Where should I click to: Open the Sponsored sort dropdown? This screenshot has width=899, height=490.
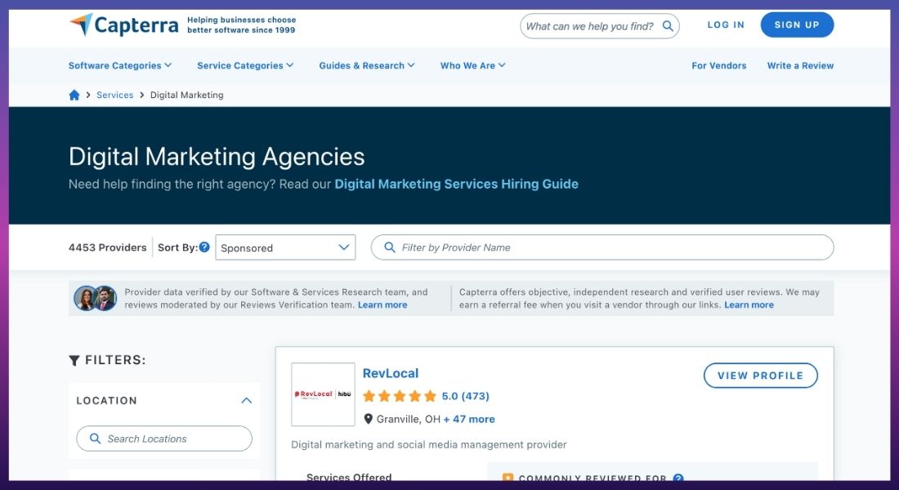click(x=285, y=247)
